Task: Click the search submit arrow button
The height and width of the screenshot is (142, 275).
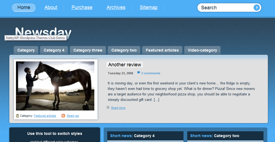Action: [257, 7]
